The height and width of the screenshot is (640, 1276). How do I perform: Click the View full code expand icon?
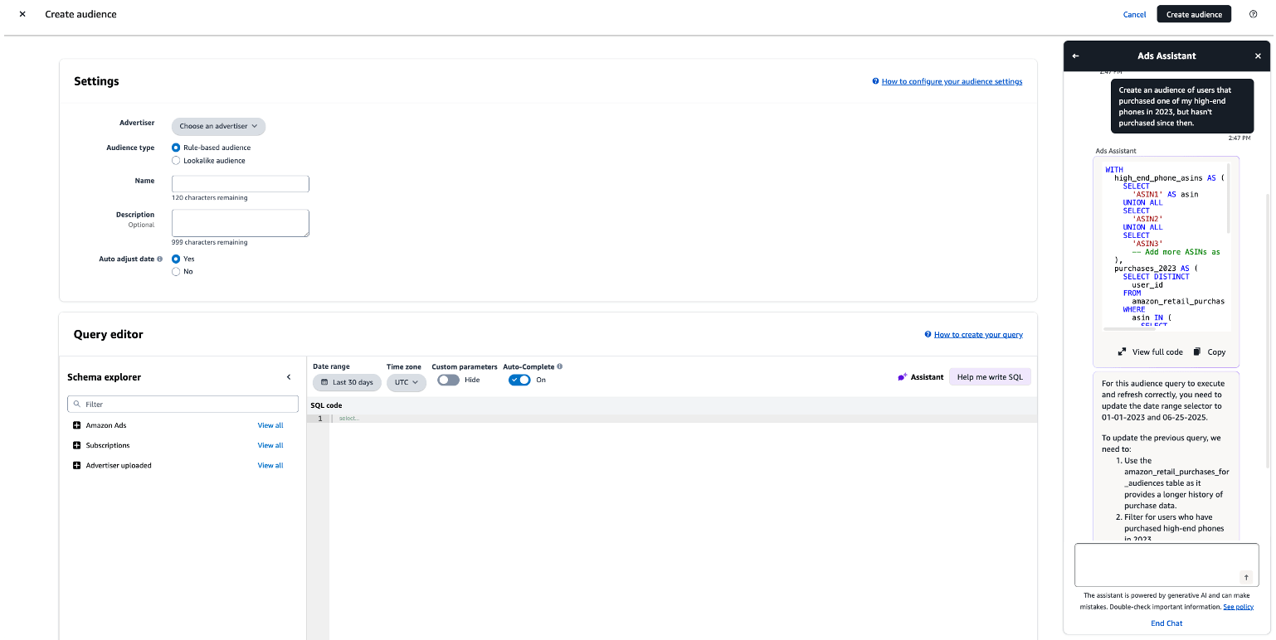[1122, 352]
